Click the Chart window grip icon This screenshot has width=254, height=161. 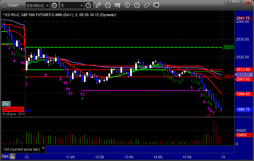point(4,5)
